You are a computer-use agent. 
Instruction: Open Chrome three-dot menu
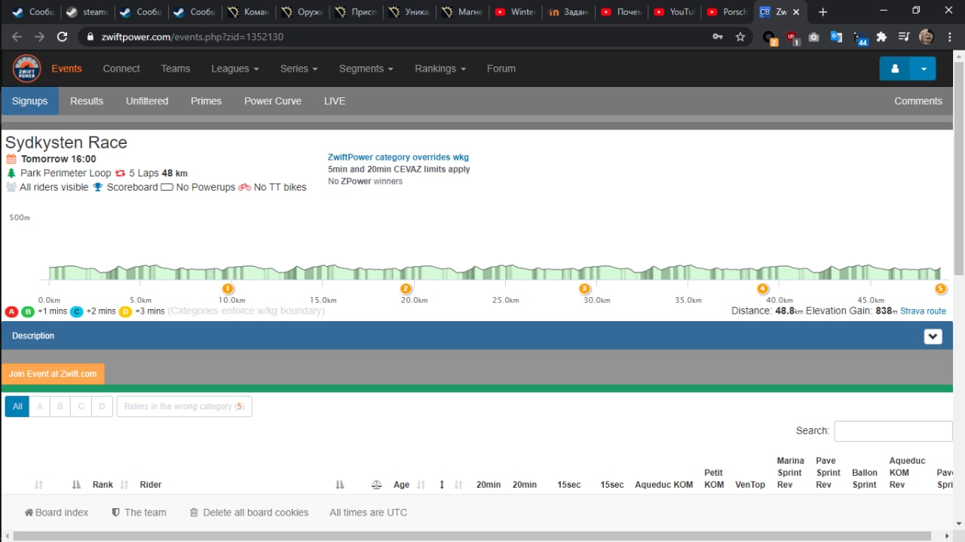[949, 36]
